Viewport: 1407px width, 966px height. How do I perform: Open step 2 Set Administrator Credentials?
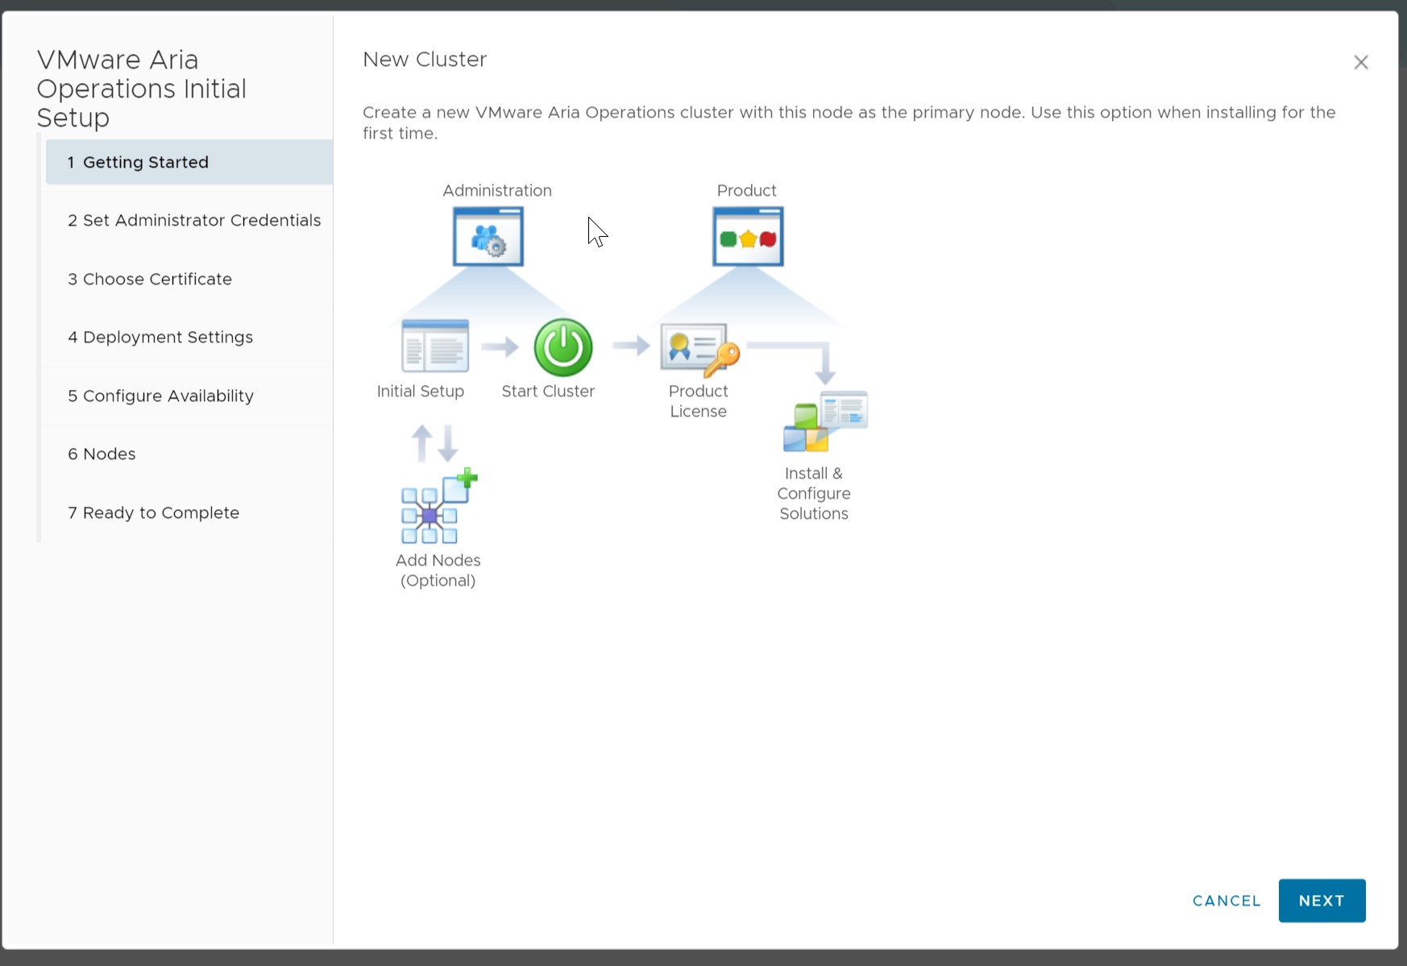tap(189, 221)
